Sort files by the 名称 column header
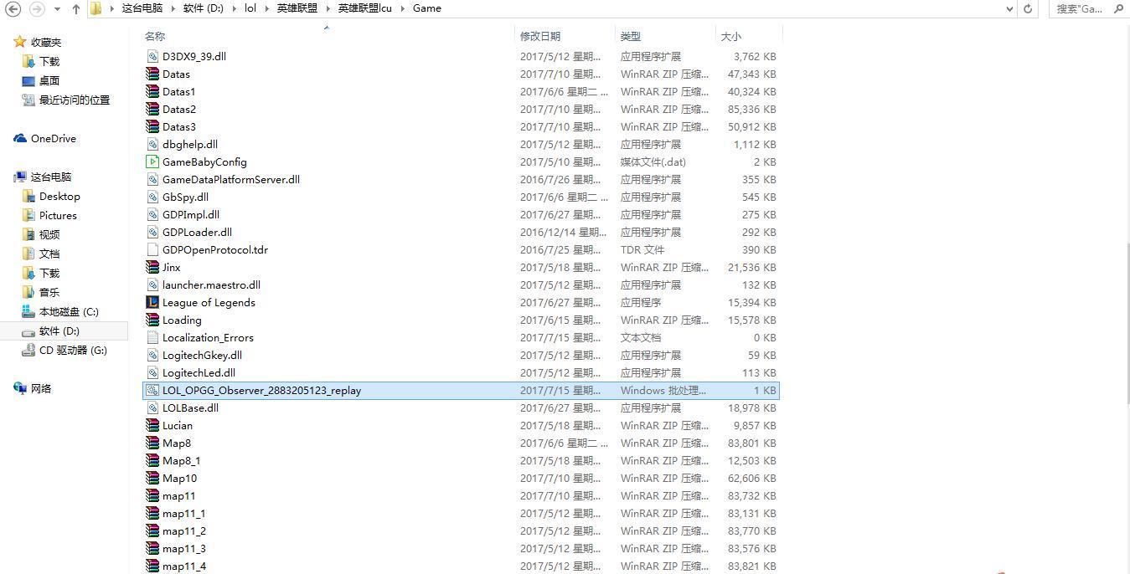Viewport: 1130px width, 574px height. click(155, 37)
